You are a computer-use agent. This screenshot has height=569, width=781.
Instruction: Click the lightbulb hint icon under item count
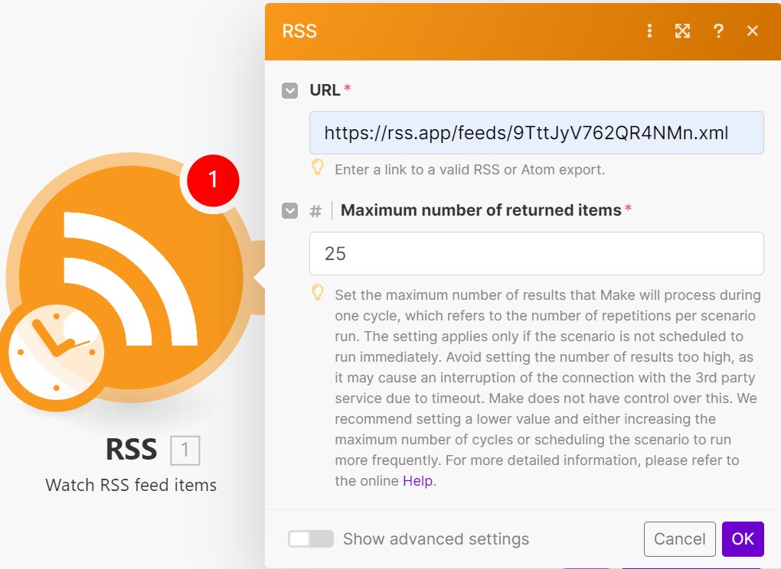coord(318,293)
